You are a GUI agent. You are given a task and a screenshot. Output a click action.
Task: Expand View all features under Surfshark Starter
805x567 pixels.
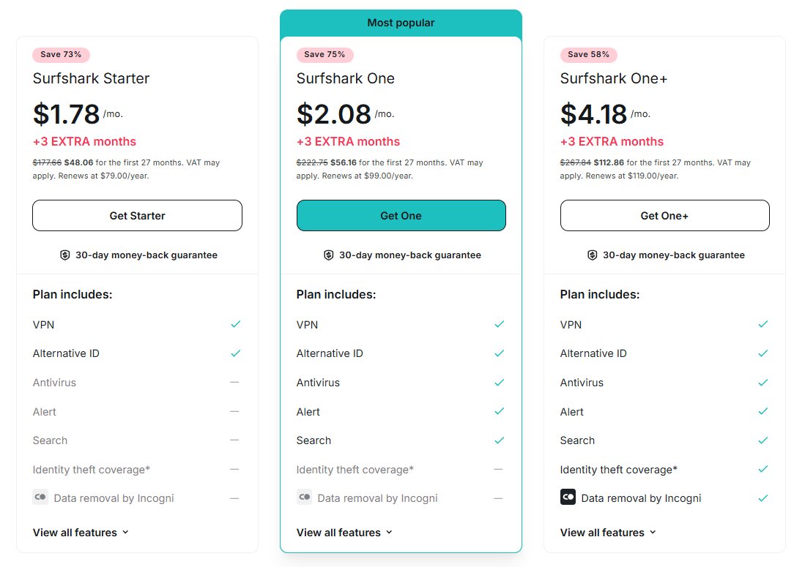click(81, 533)
